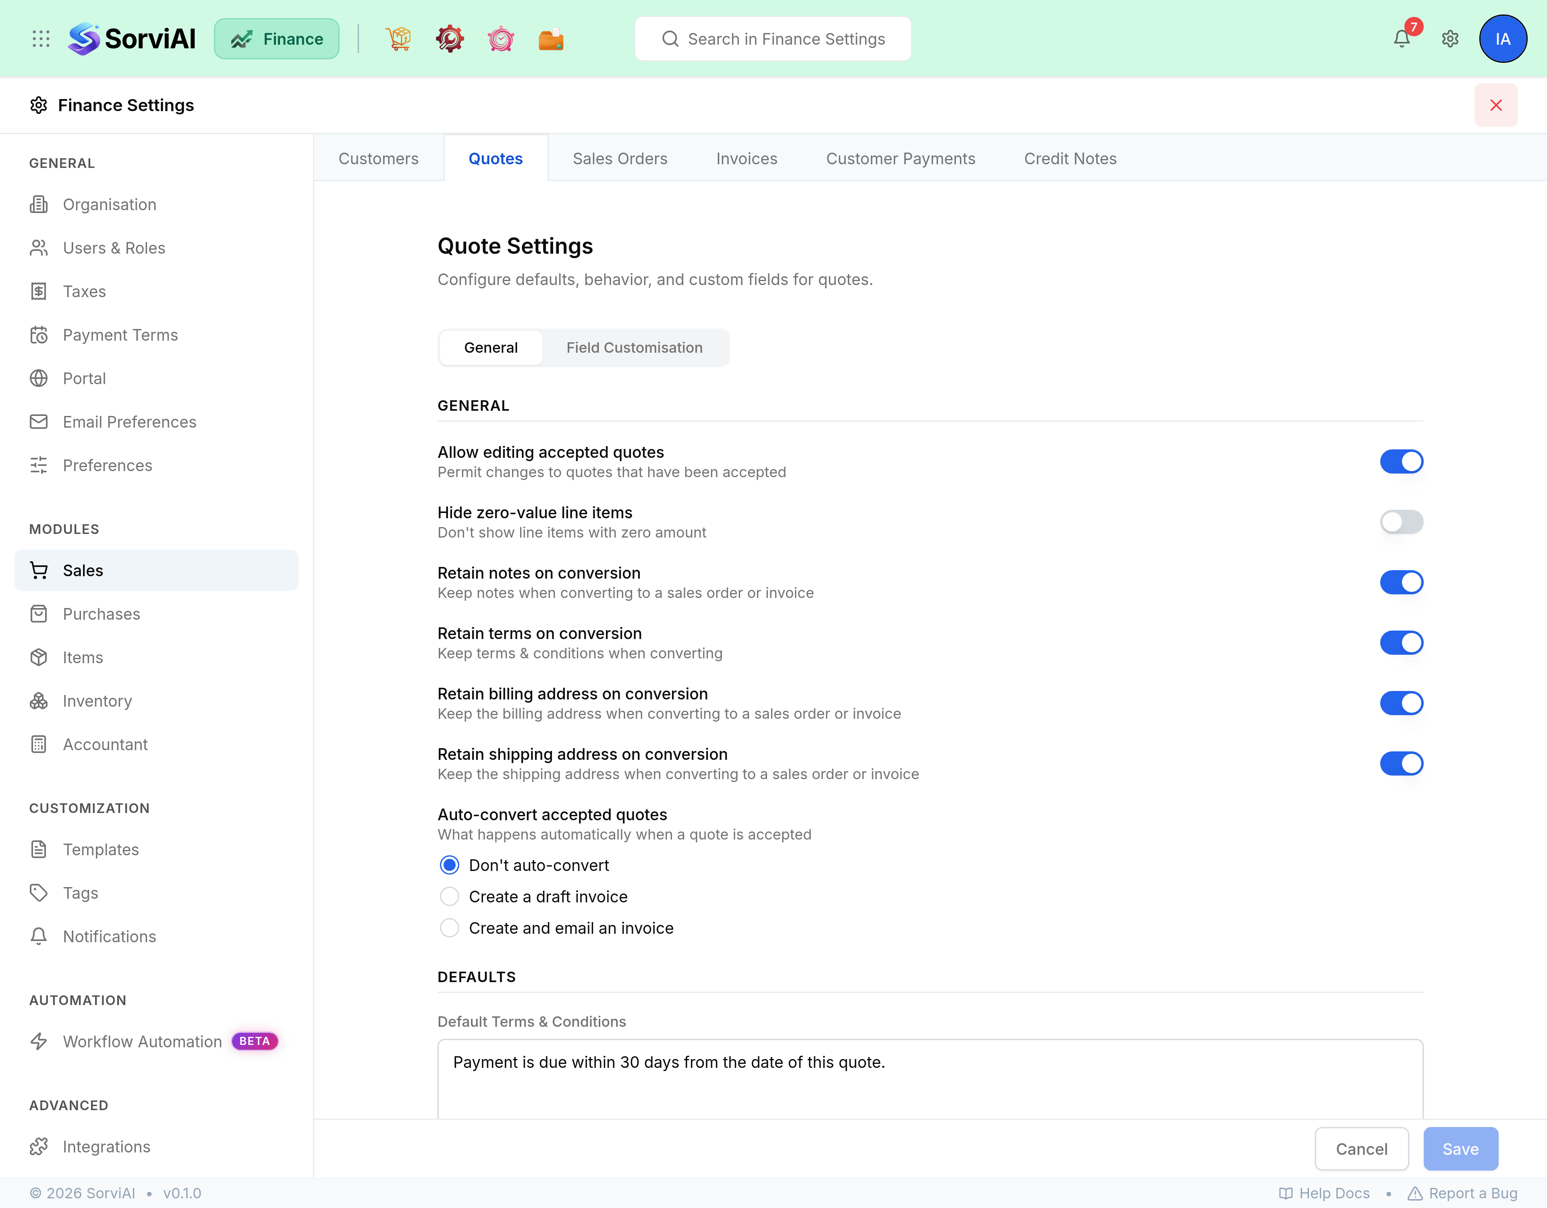Enable Hide zero-value line items toggle
Viewport: 1547px width, 1208px height.
pyautogui.click(x=1401, y=522)
